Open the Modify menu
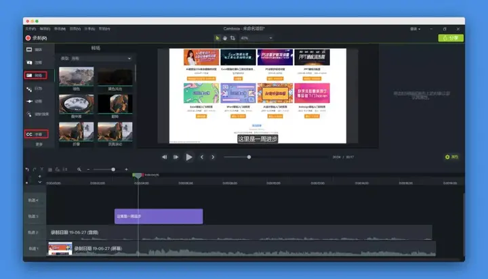The width and height of the screenshot is (488, 279). (60, 28)
